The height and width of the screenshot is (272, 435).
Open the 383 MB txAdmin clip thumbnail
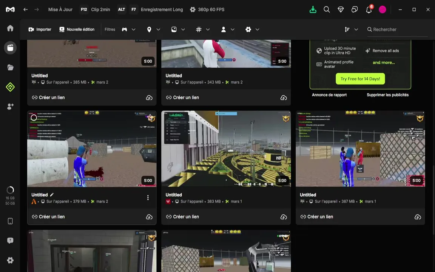[226, 149]
